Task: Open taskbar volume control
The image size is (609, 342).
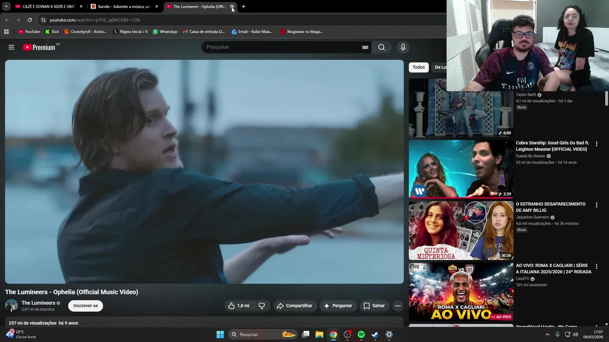Action: [575, 334]
